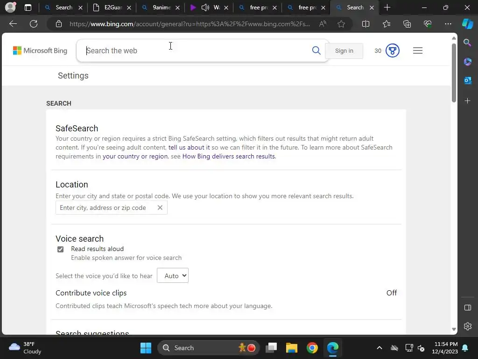478x359 pixels.
Task: Add this page to favorites star
Action: 341,24
